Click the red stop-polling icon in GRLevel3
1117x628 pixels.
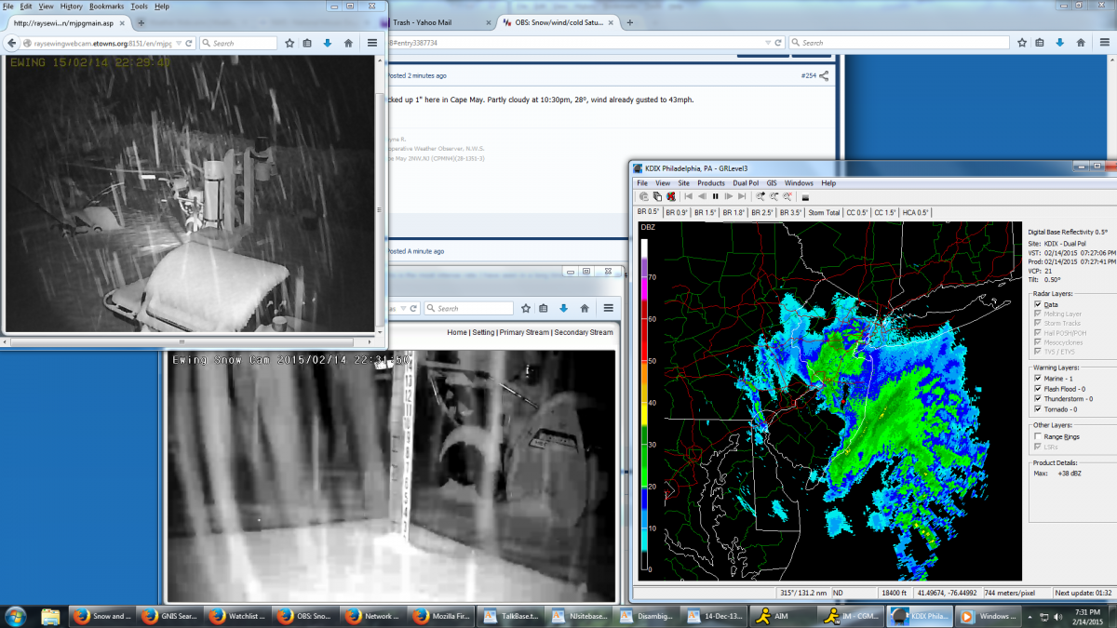[x=669, y=196]
